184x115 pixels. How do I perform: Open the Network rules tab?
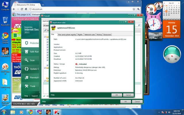click(x=90, y=34)
